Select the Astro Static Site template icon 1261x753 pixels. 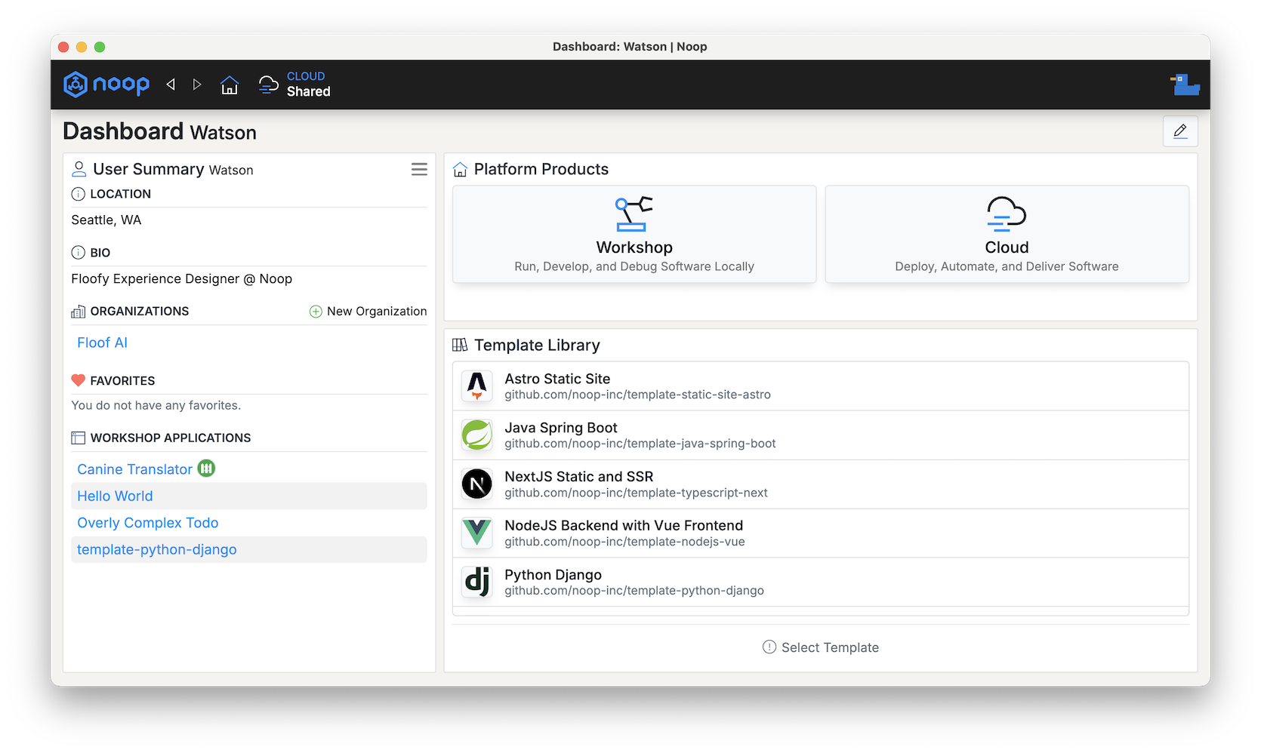(x=477, y=386)
